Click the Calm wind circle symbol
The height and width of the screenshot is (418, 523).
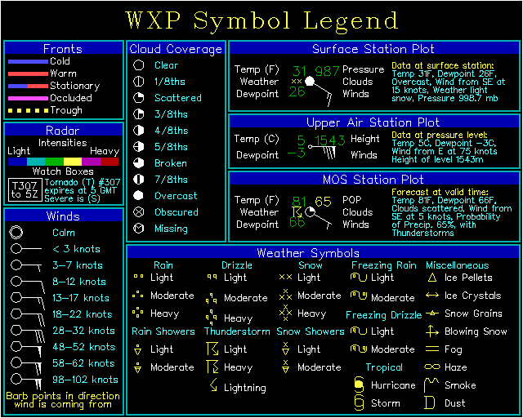[16, 233]
